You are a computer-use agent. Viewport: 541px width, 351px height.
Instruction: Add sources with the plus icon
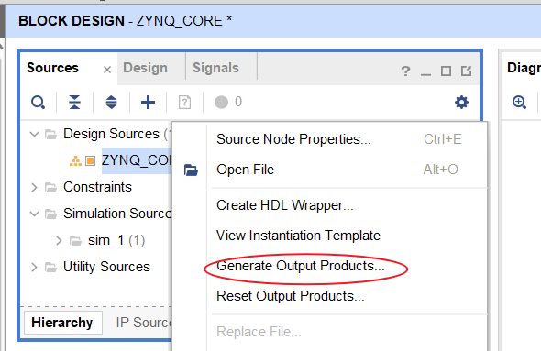click(x=148, y=102)
